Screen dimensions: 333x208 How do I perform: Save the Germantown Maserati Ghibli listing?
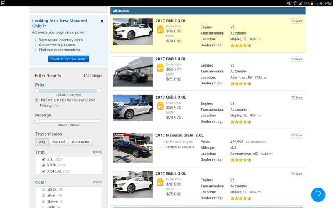coord(297,136)
